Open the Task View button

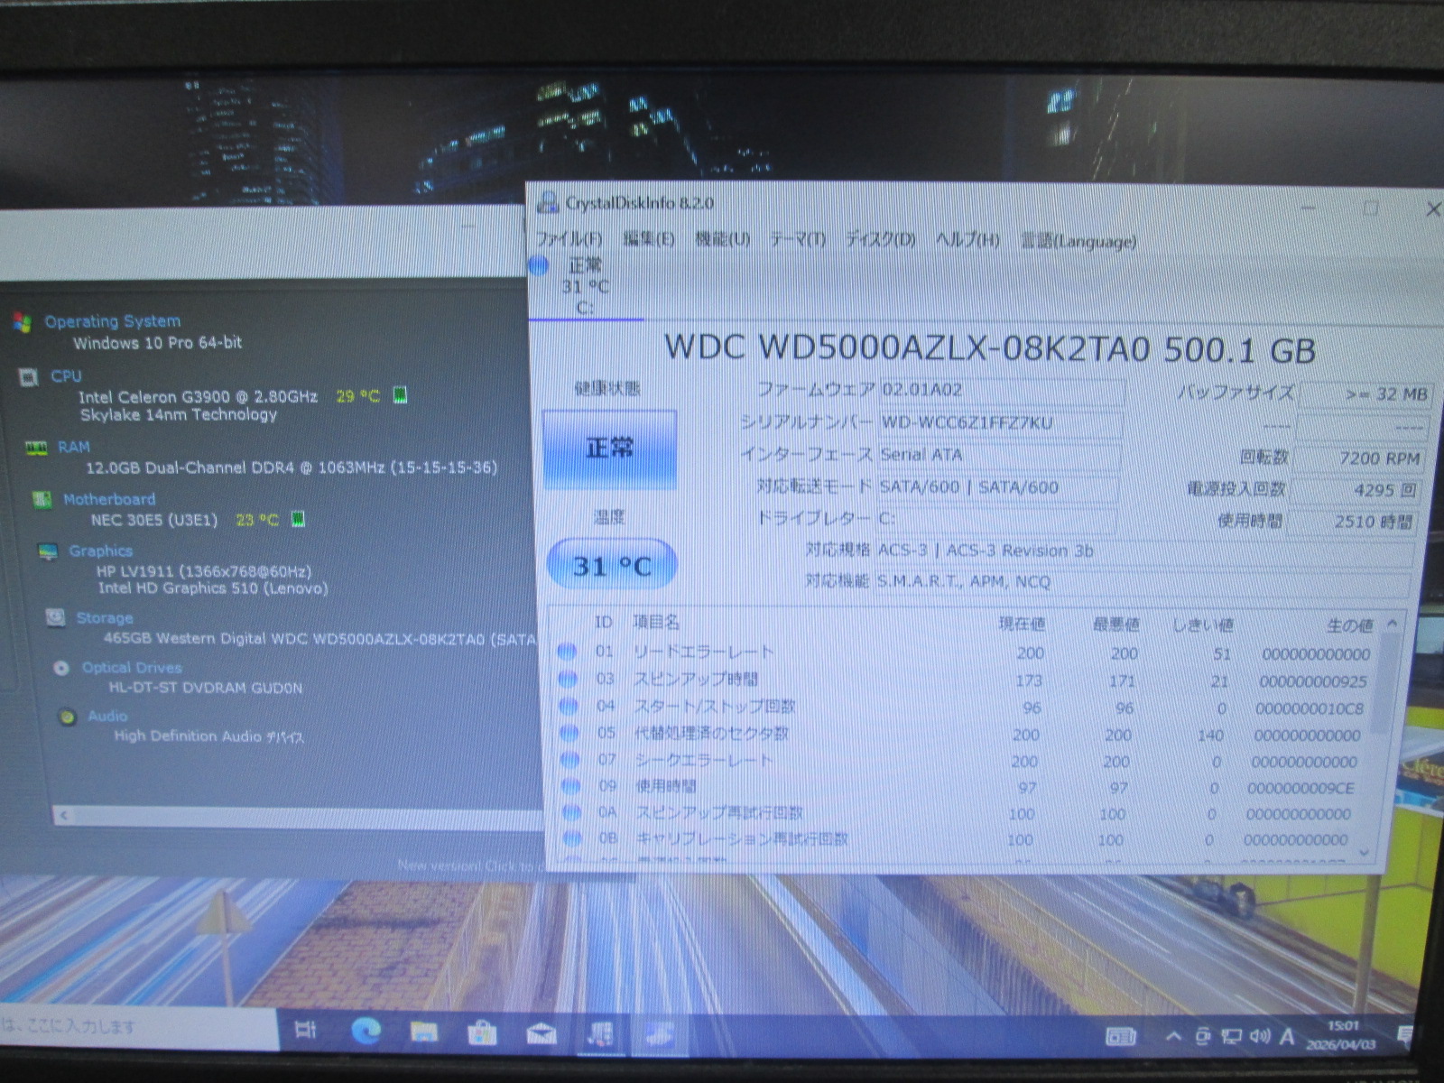pyautogui.click(x=306, y=1031)
